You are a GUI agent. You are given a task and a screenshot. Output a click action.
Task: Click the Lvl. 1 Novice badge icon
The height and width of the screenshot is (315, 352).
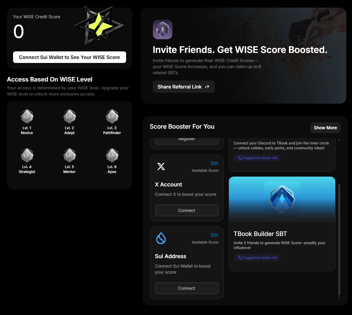27,116
